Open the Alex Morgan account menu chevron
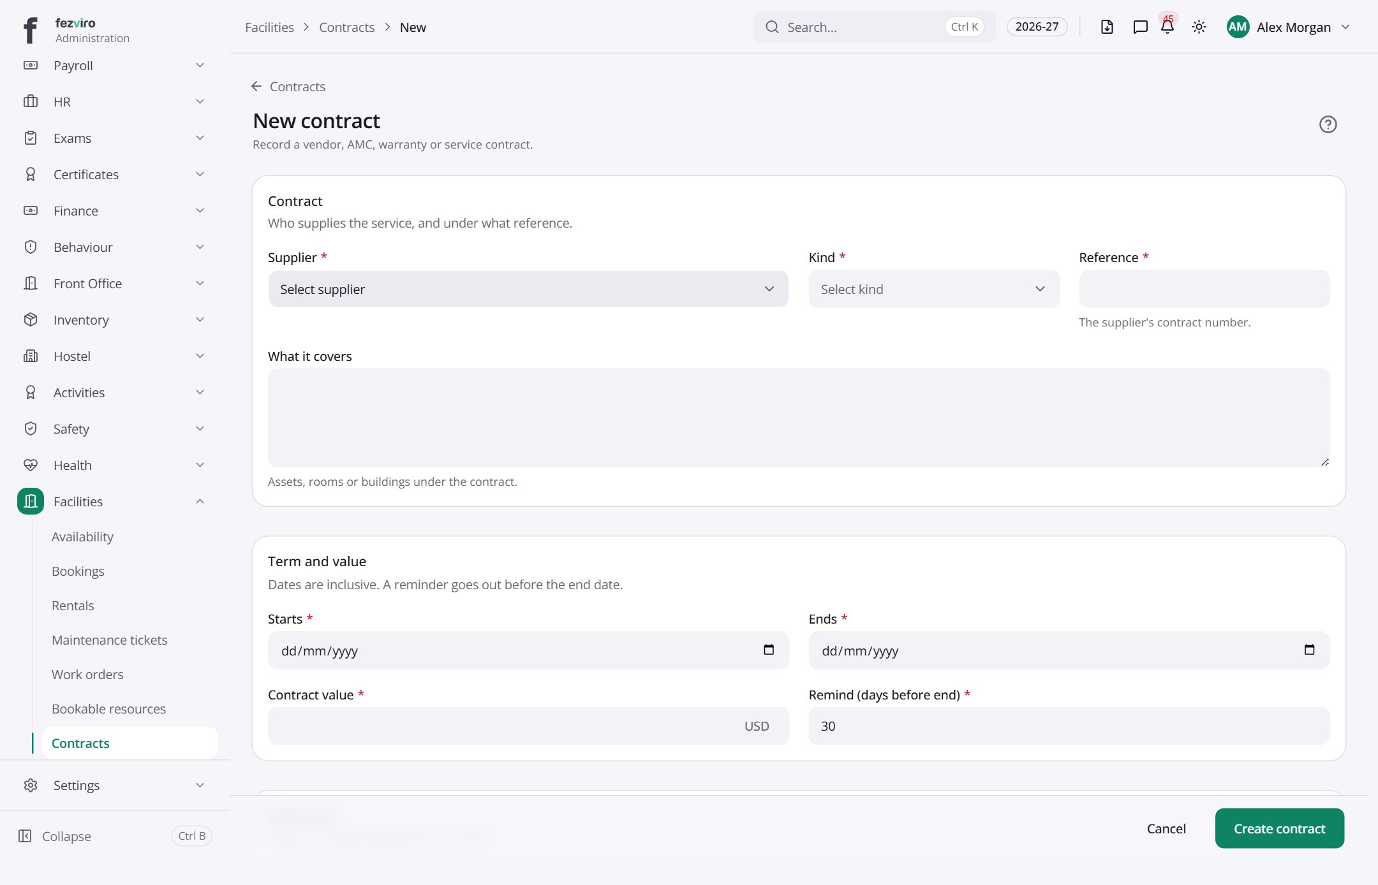 [x=1345, y=27]
